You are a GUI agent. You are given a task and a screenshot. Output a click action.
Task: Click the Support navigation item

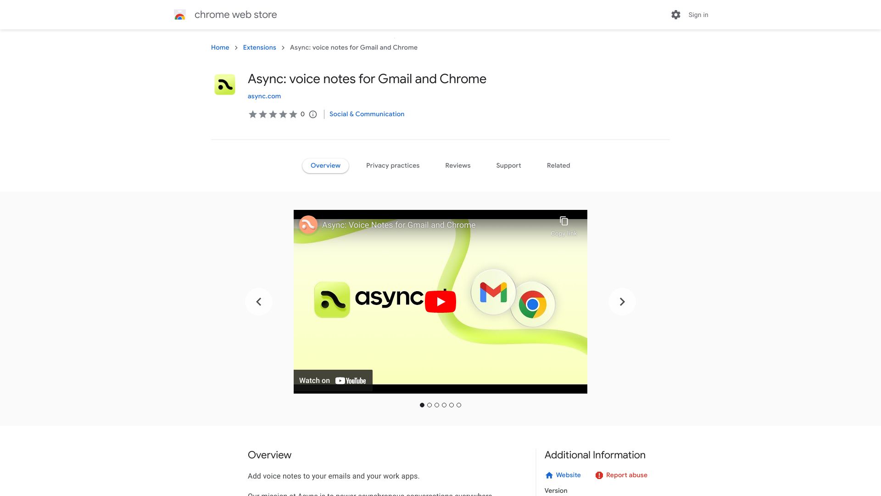508,165
